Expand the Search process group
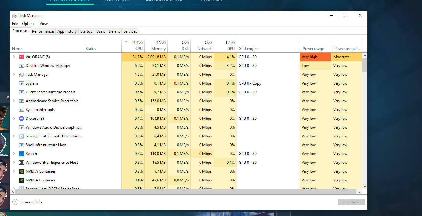Screen dimensions: 422x216 point(14,154)
